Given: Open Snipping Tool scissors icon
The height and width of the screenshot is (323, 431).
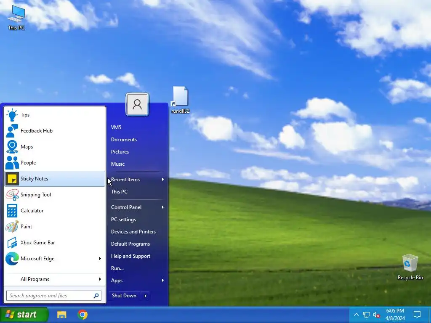Looking at the screenshot, I should click(12, 195).
